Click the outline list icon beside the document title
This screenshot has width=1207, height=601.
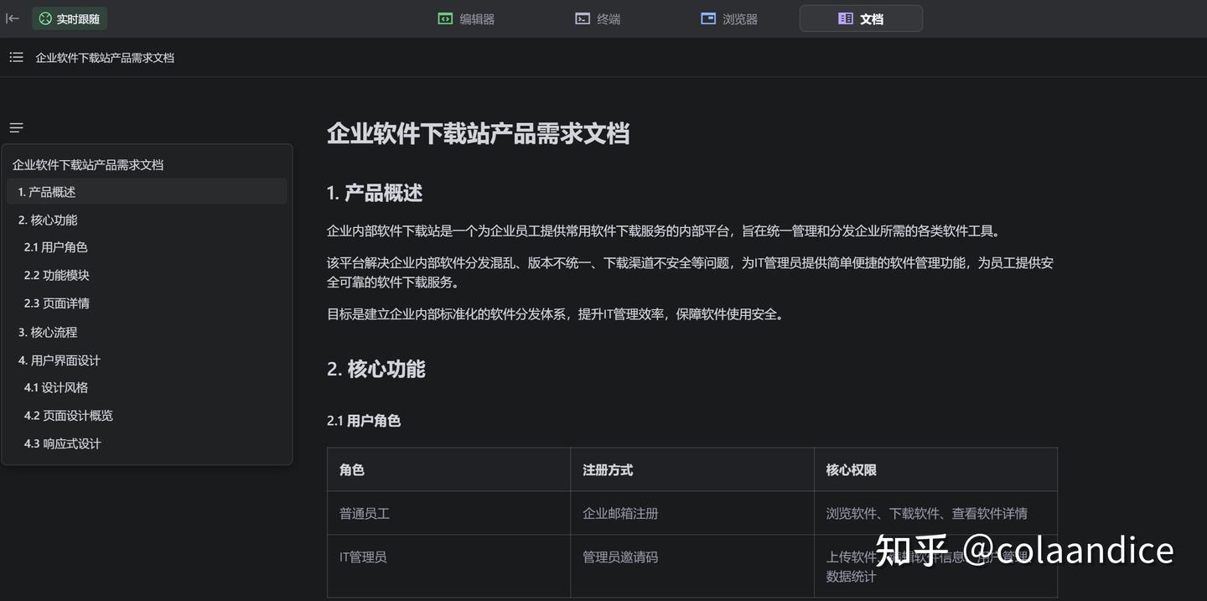[x=15, y=57]
